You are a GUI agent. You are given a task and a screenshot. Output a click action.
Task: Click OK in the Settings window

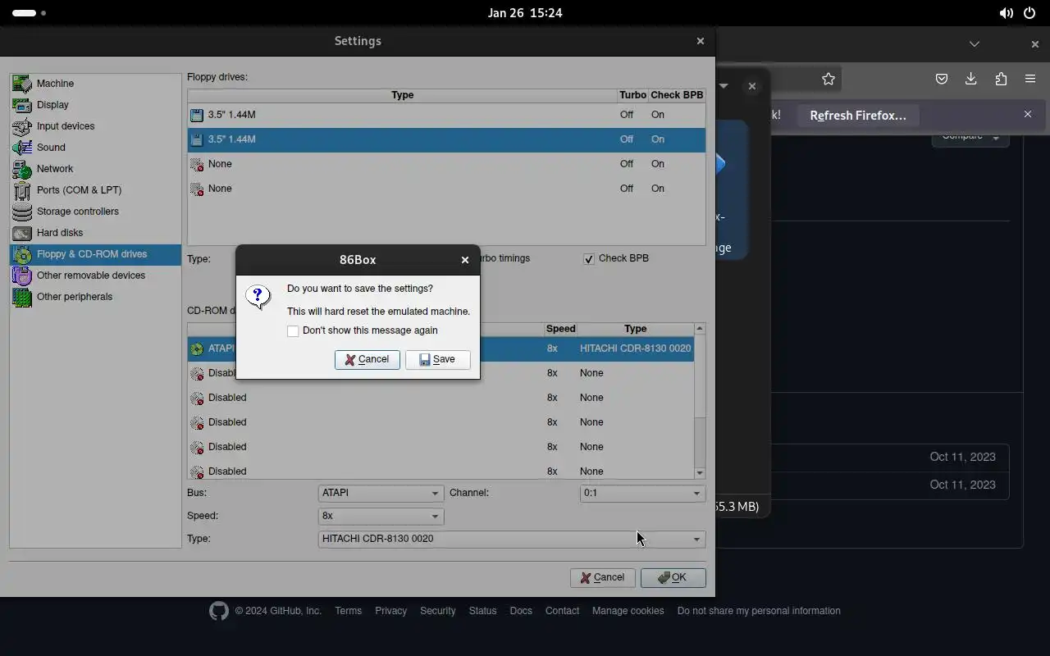click(673, 578)
